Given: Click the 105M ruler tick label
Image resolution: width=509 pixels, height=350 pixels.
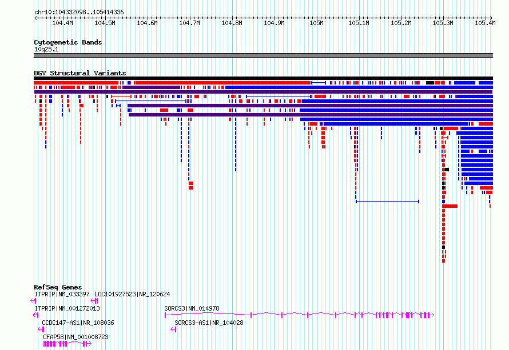Looking at the screenshot, I should tap(316, 23).
